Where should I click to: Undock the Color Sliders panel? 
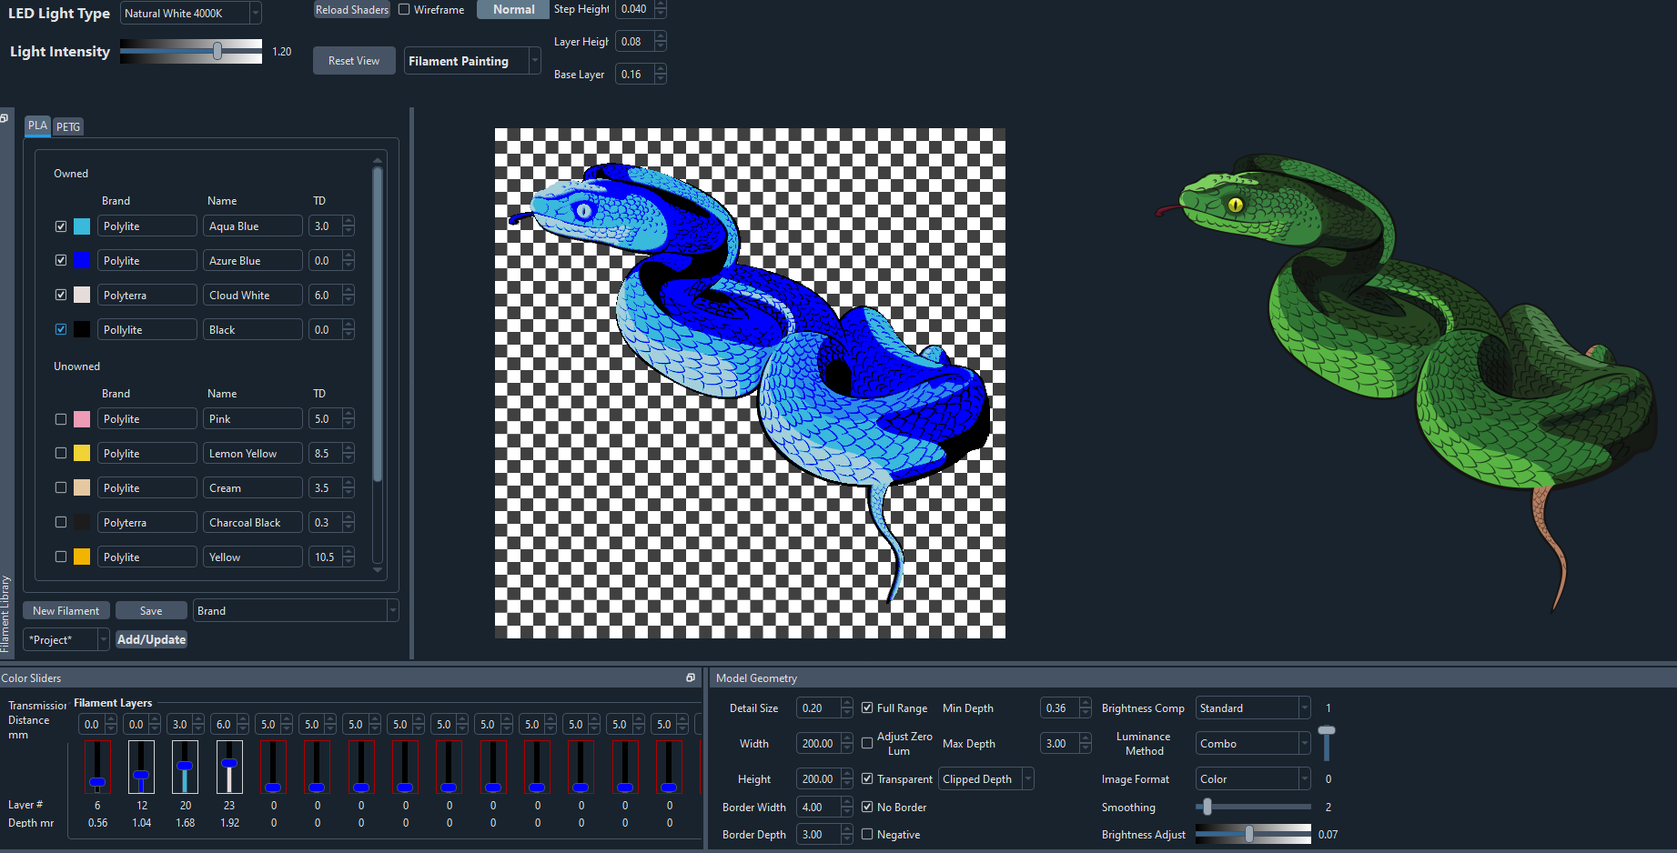(x=691, y=677)
